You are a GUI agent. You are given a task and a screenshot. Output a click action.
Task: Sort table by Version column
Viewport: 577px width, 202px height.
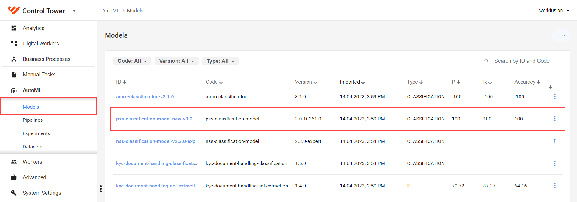click(306, 82)
